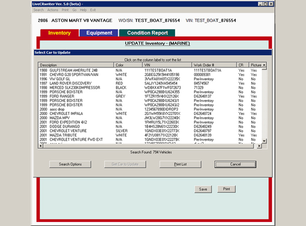Select the 1991 CHEVRO G20 SPORTVAN/VAN row
The image size is (306, 226).
[150, 75]
